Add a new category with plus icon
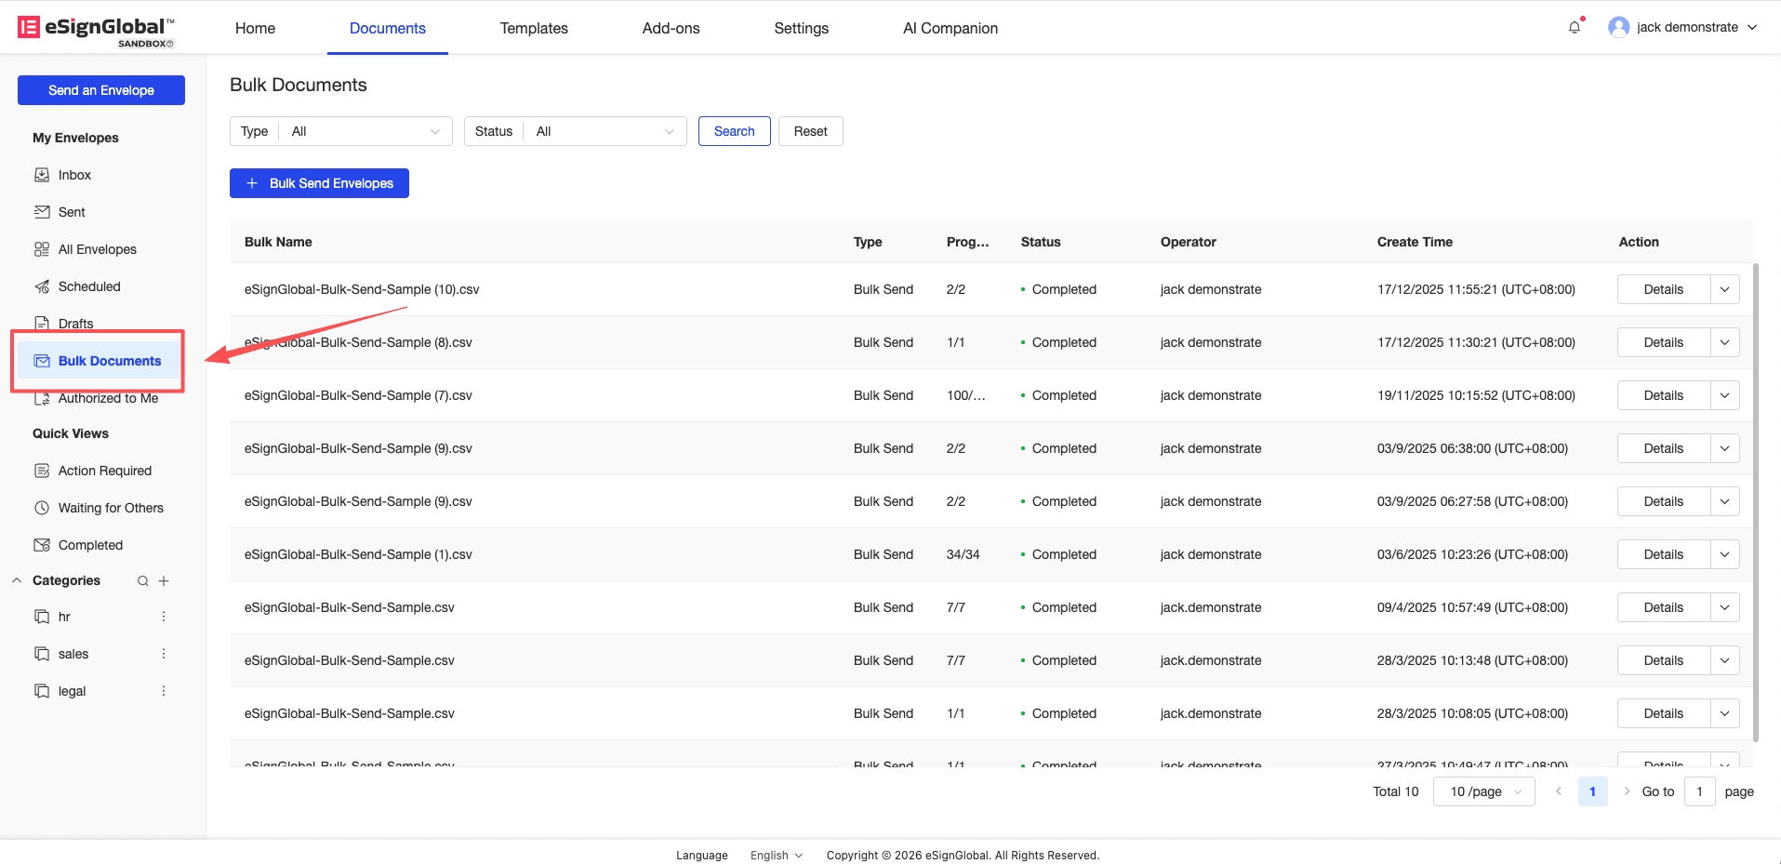 pyautogui.click(x=164, y=581)
